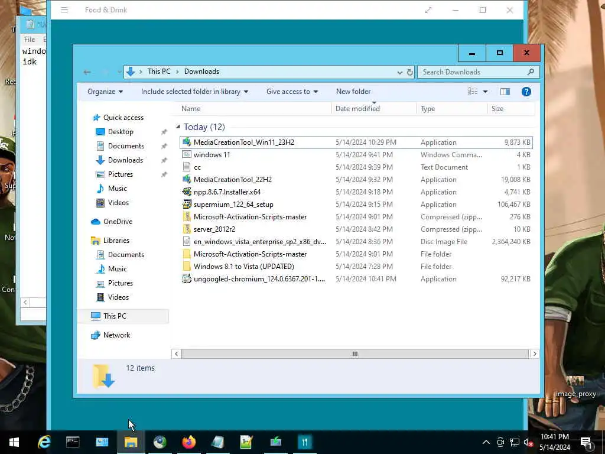Select Microsoft-Activation-Scripts-master file folder
The width and height of the screenshot is (605, 454).
point(356,254)
